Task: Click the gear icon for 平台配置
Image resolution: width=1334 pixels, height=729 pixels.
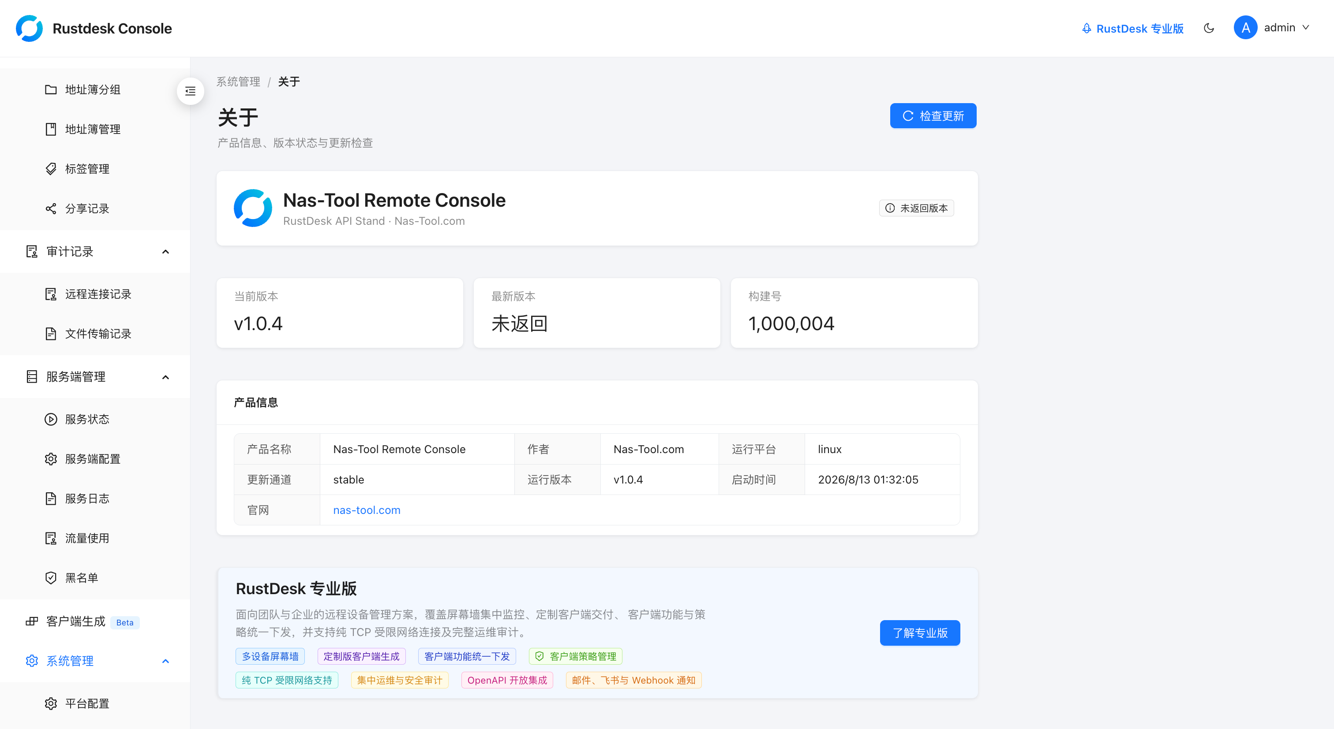Action: click(x=51, y=703)
